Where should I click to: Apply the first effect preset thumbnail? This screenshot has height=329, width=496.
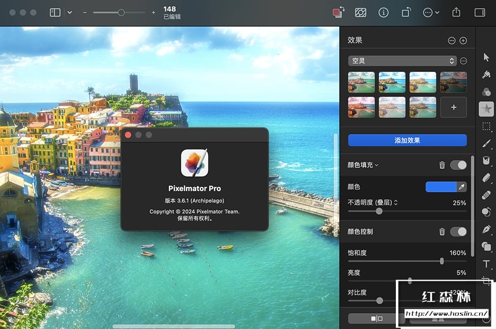pyautogui.click(x=361, y=82)
